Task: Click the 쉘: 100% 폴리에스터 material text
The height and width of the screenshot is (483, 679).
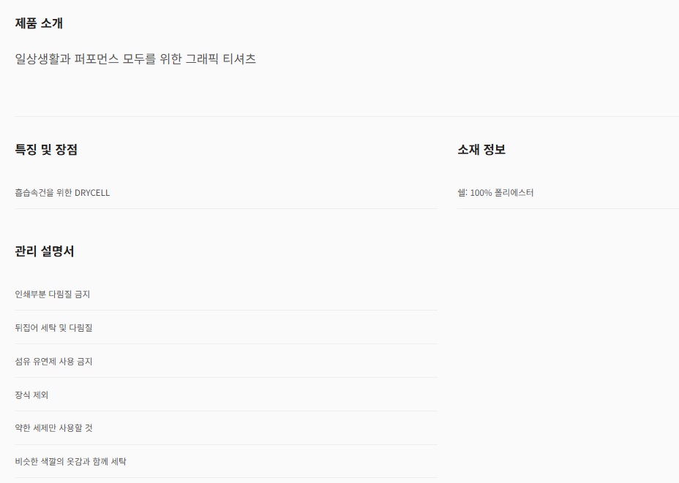Action: click(495, 192)
